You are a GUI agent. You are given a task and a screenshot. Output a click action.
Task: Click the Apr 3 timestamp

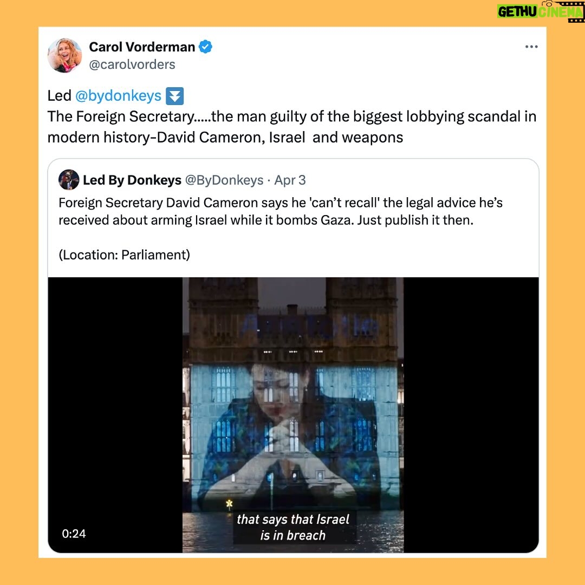[x=290, y=180]
